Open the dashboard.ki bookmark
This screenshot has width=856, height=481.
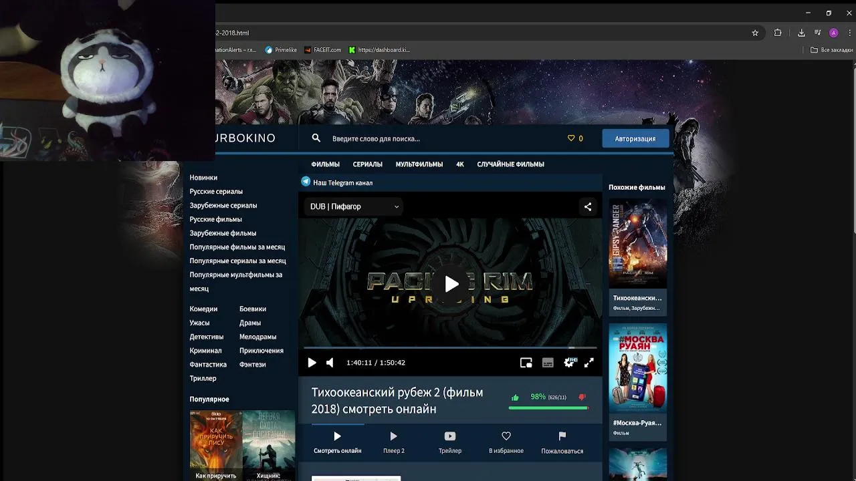point(379,49)
